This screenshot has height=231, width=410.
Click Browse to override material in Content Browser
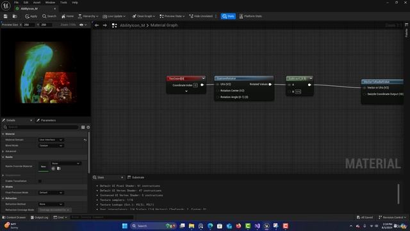pyautogui.click(x=59, y=169)
